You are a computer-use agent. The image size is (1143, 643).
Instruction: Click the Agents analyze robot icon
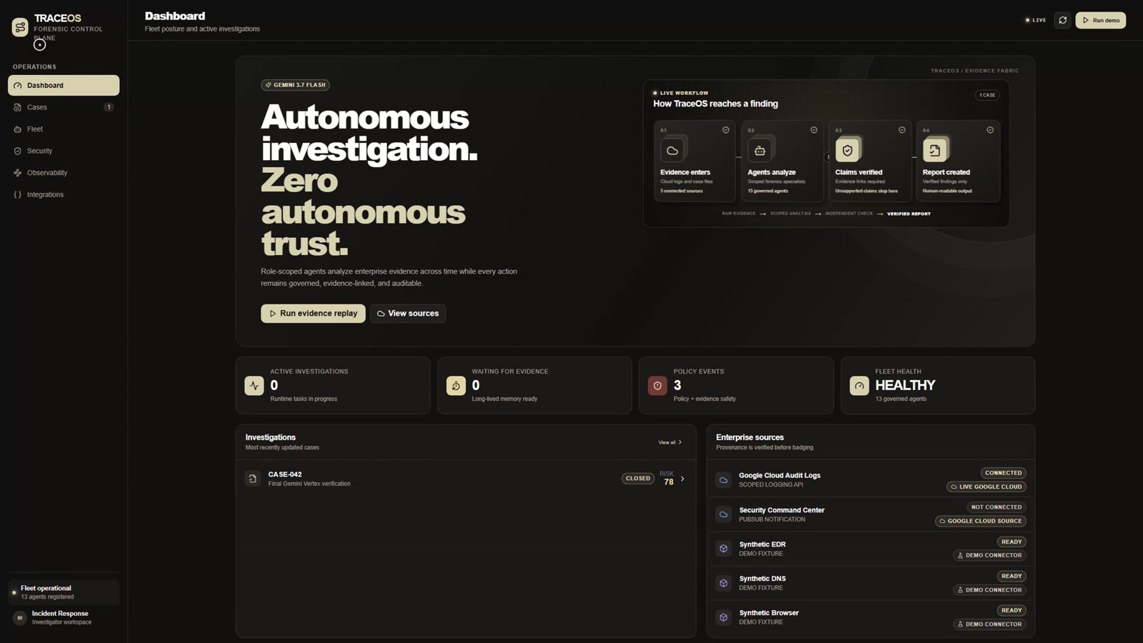click(x=759, y=150)
